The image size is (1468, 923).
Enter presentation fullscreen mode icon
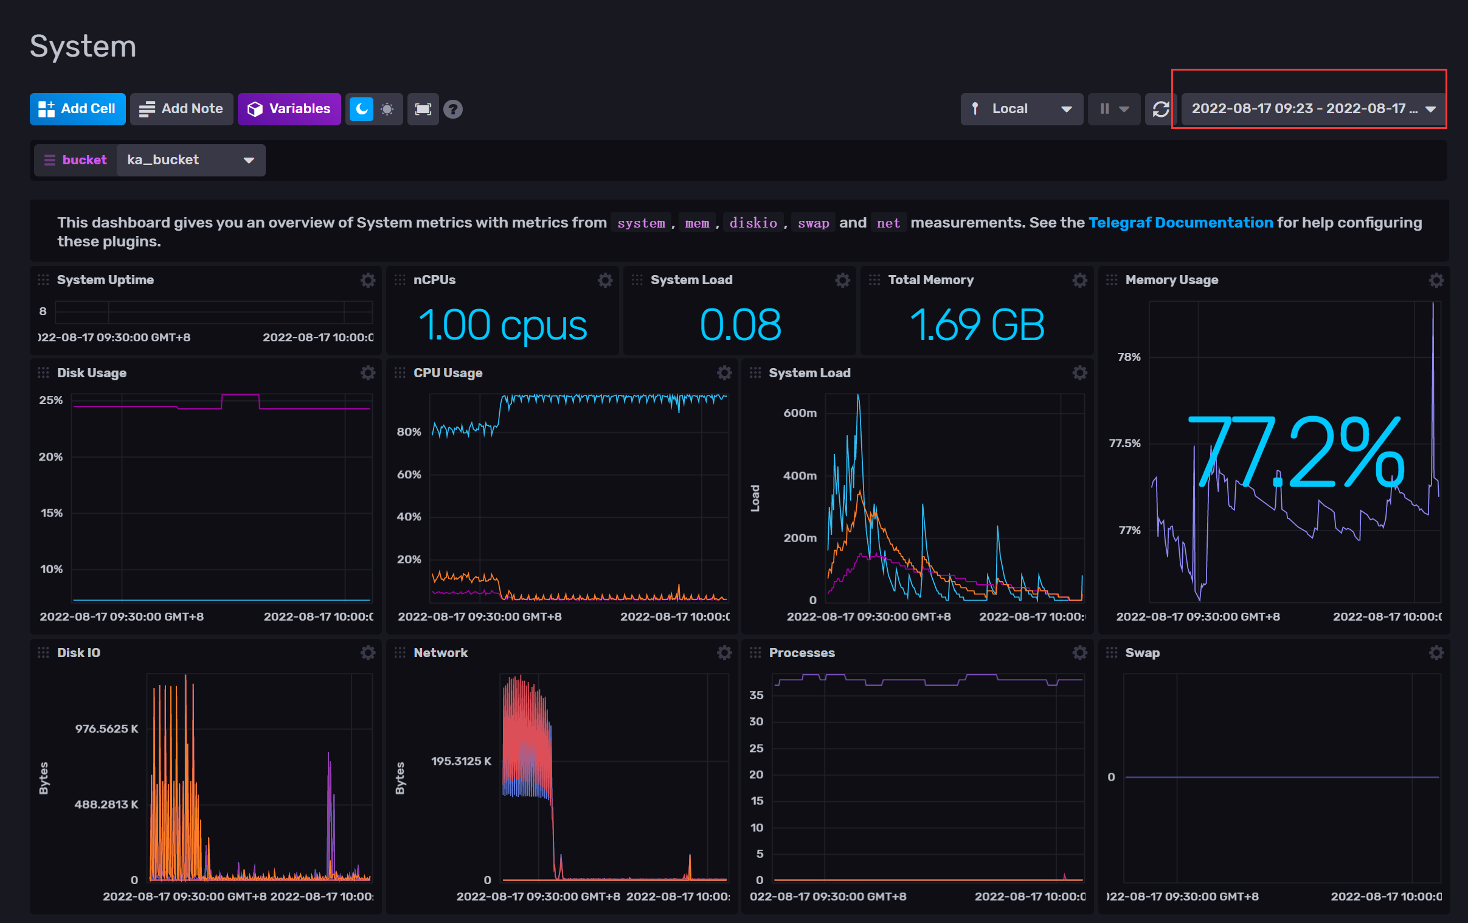point(423,109)
